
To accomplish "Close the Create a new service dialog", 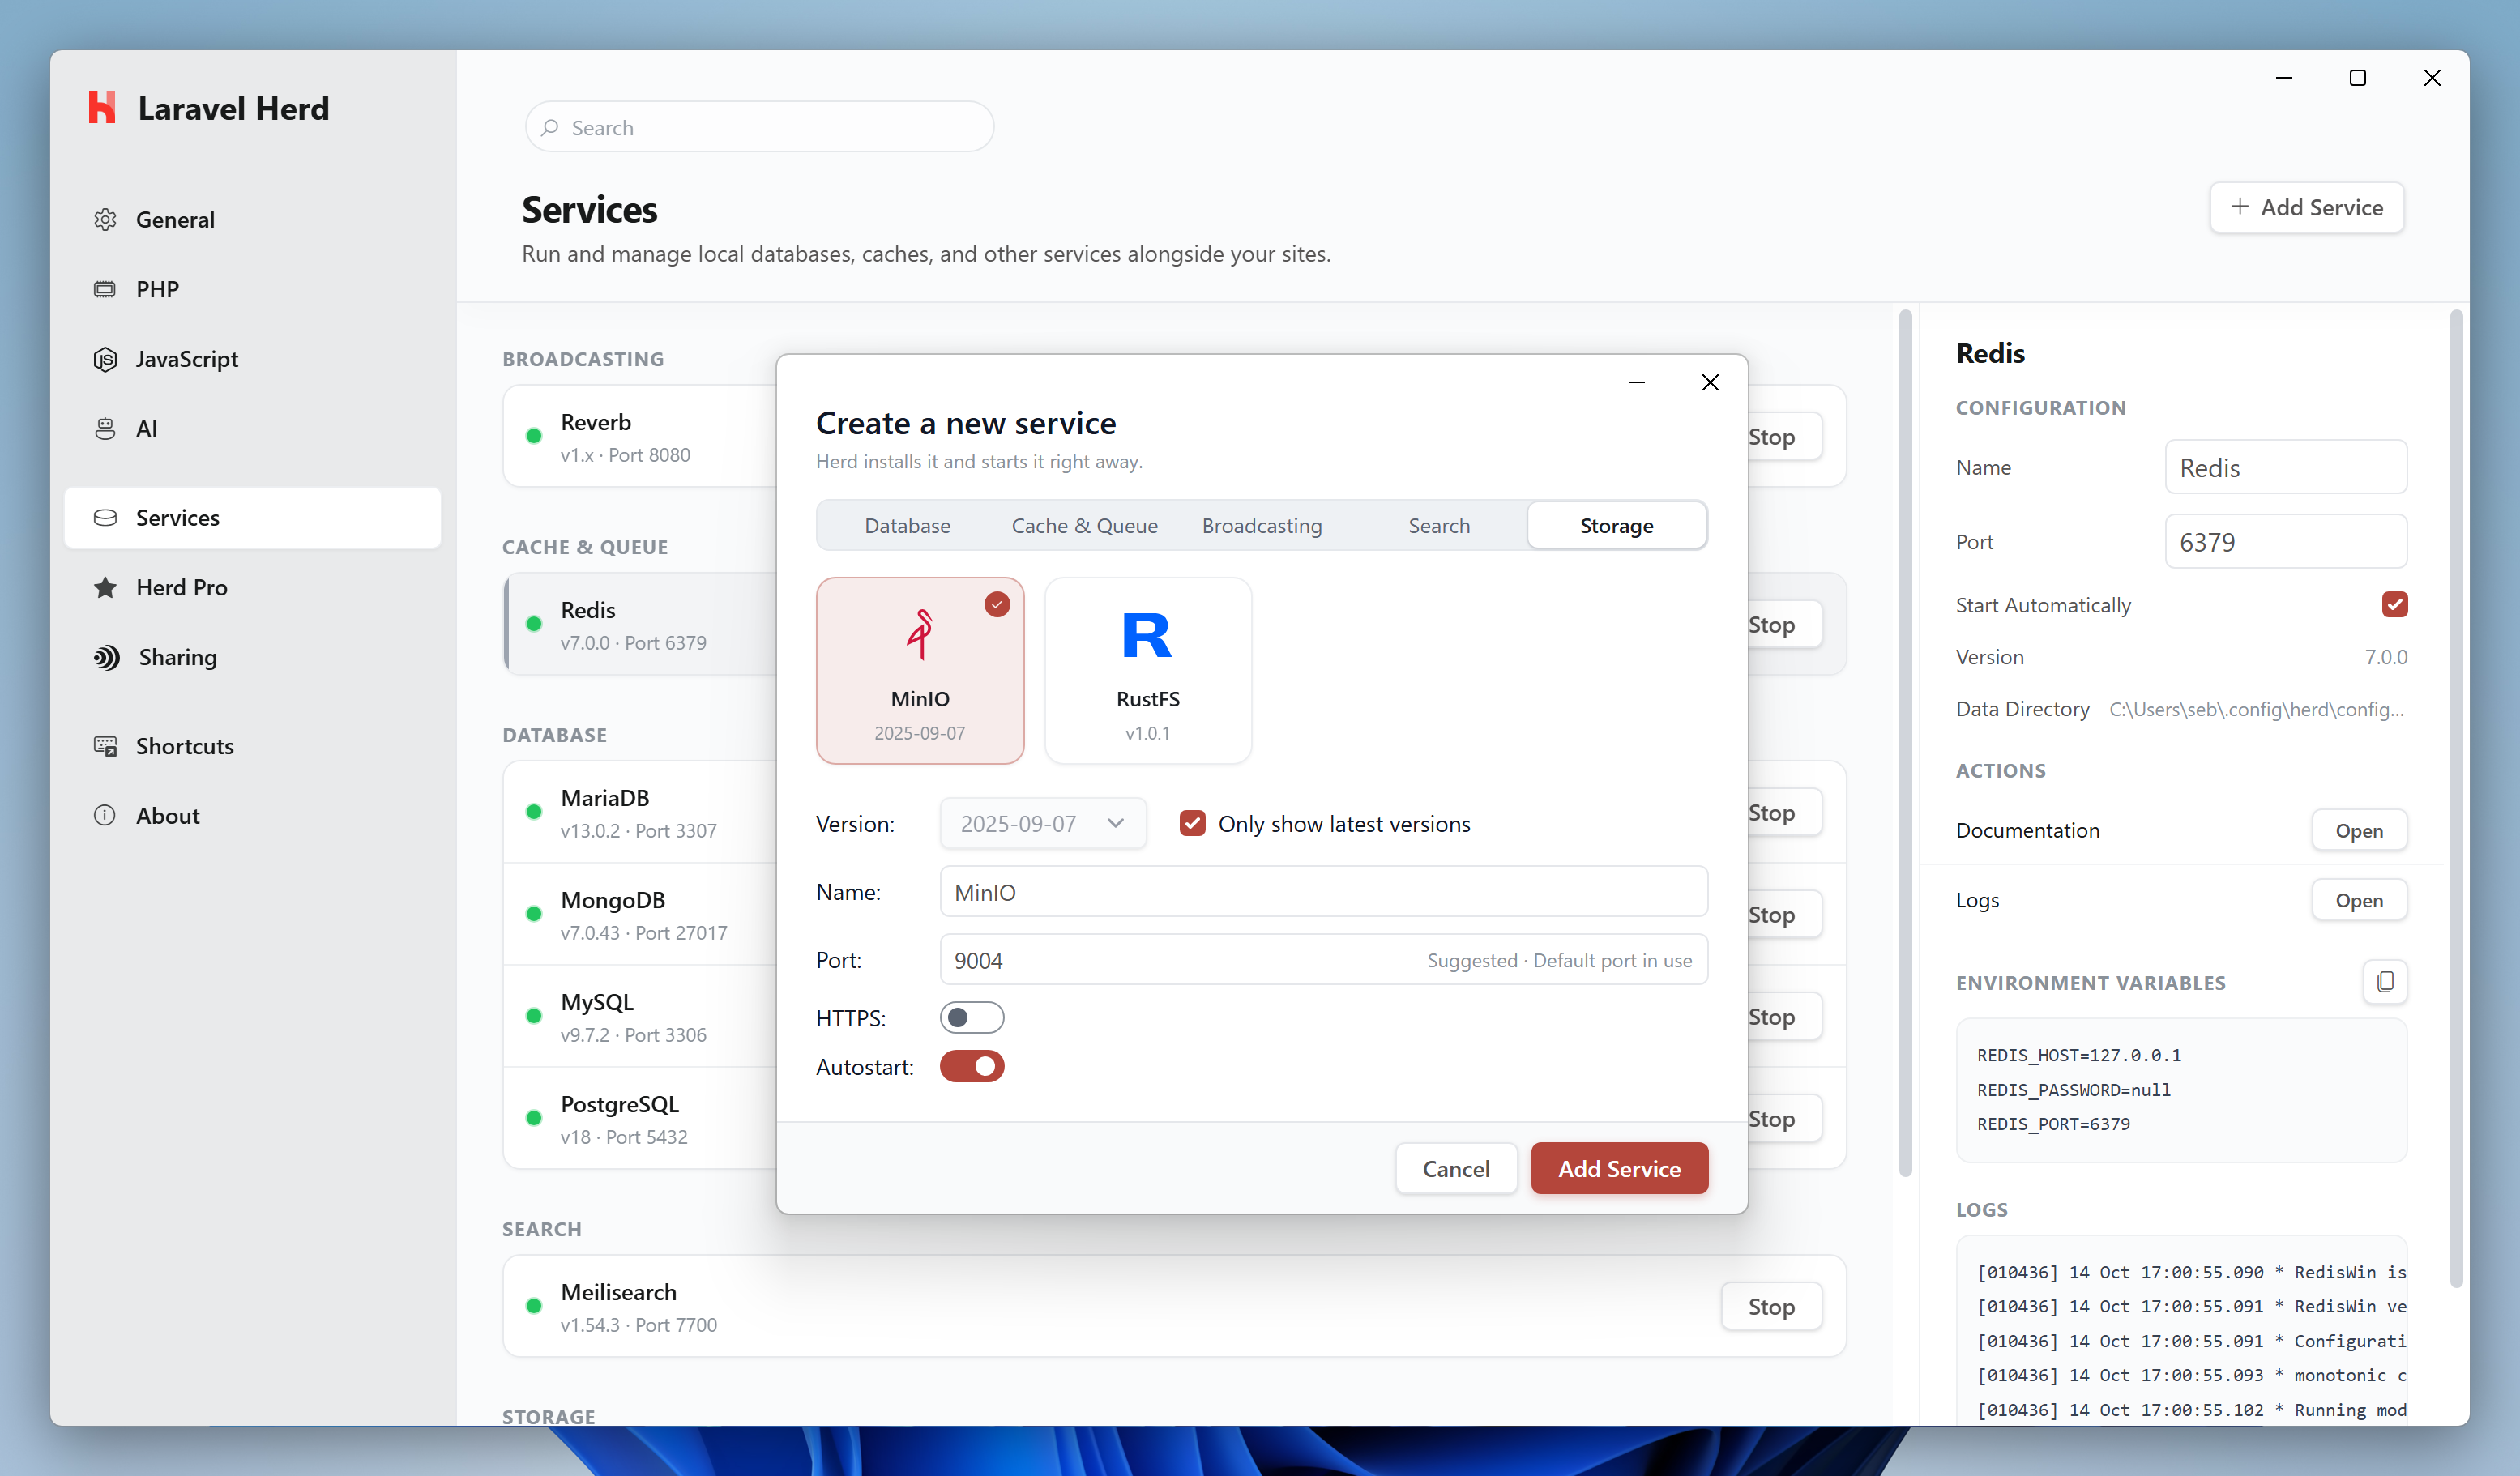I will 1710,382.
